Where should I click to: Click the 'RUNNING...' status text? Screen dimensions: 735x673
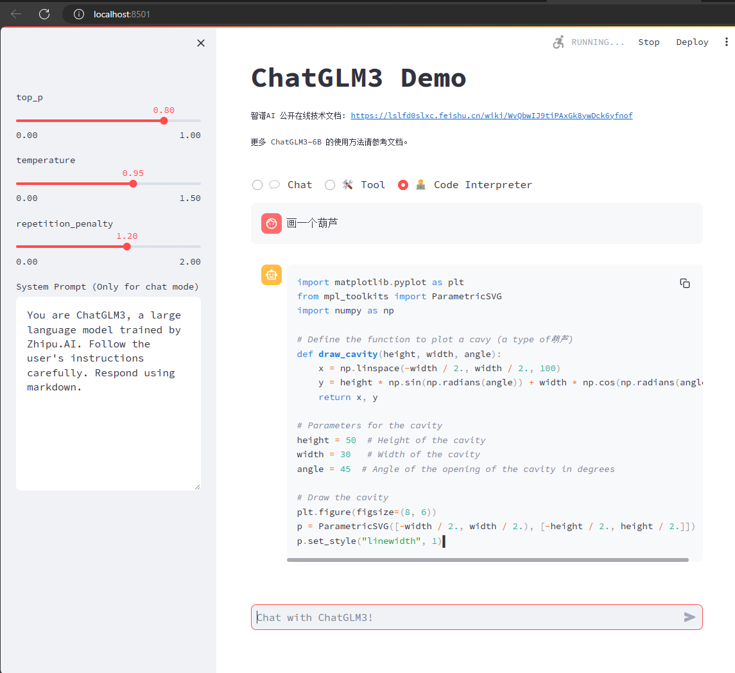pos(598,42)
